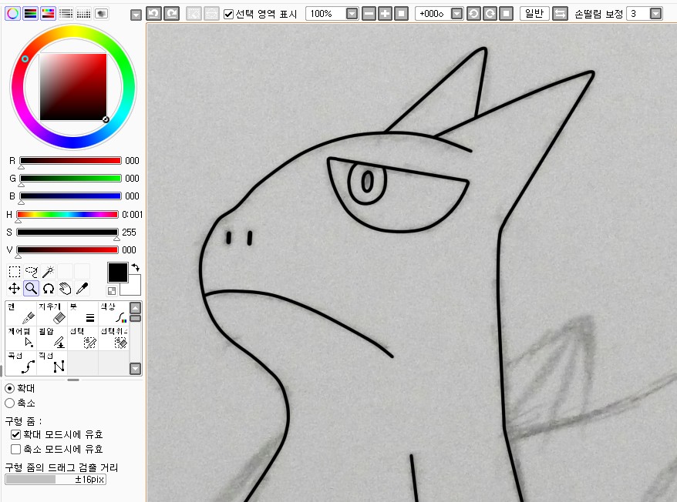Zoom out with the minus button

(369, 14)
